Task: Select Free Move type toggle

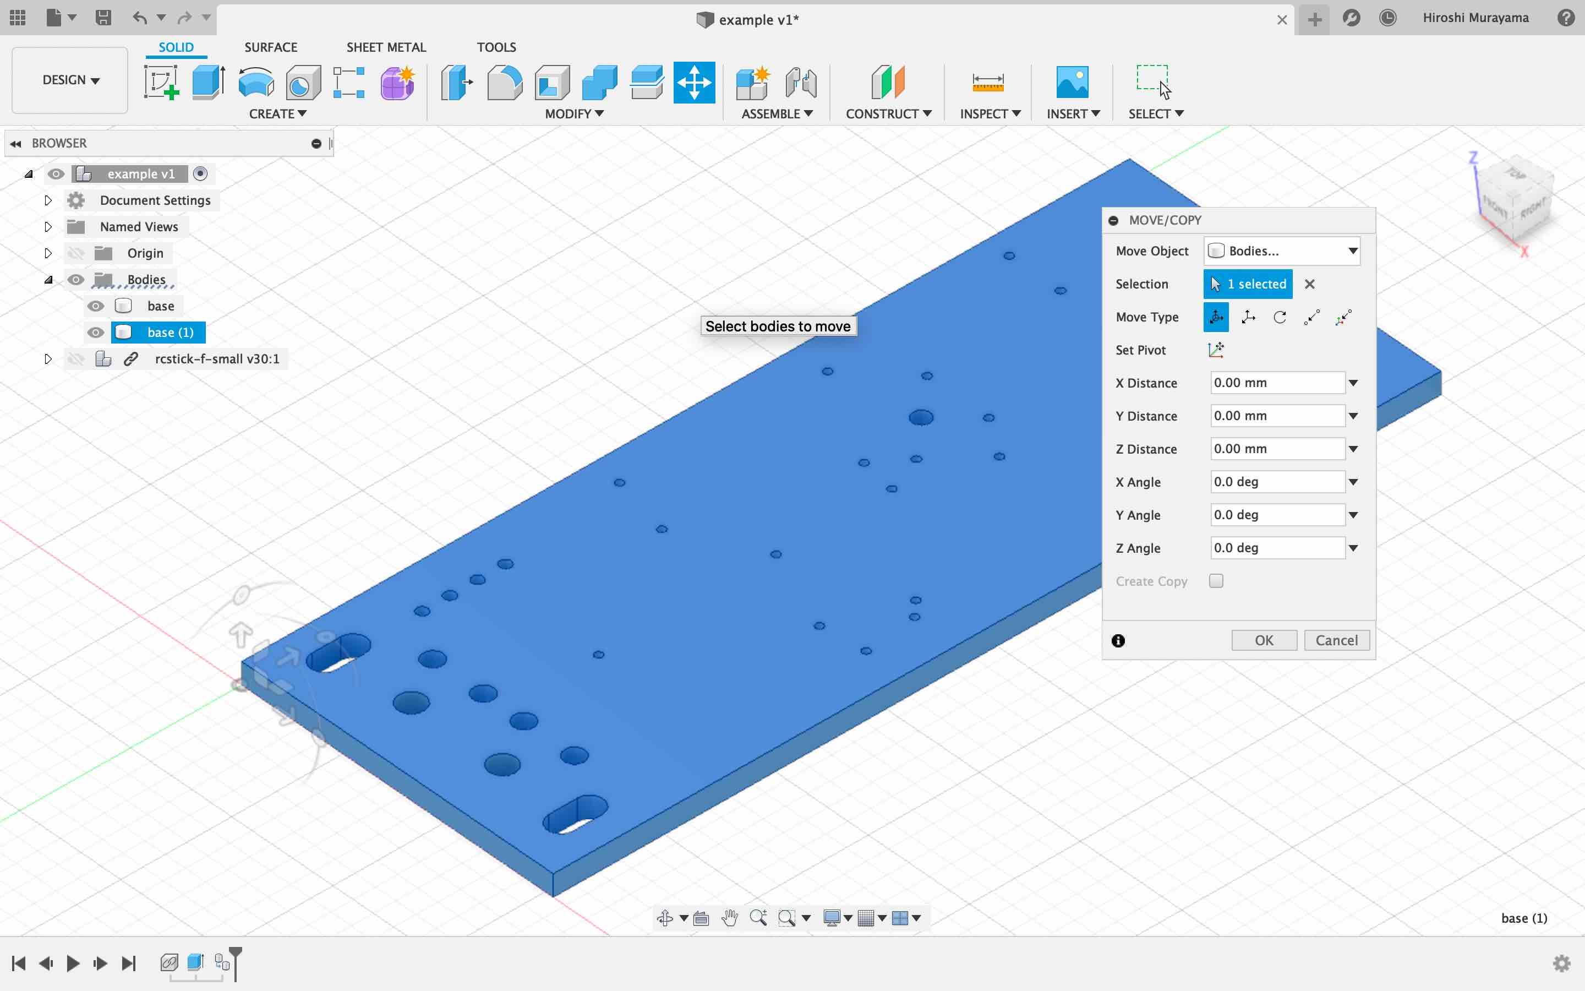Action: (1216, 317)
